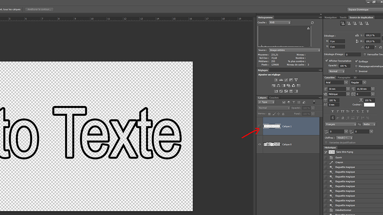Apply strikethrough character style
Screen dimensions: 383x215
[368, 111]
